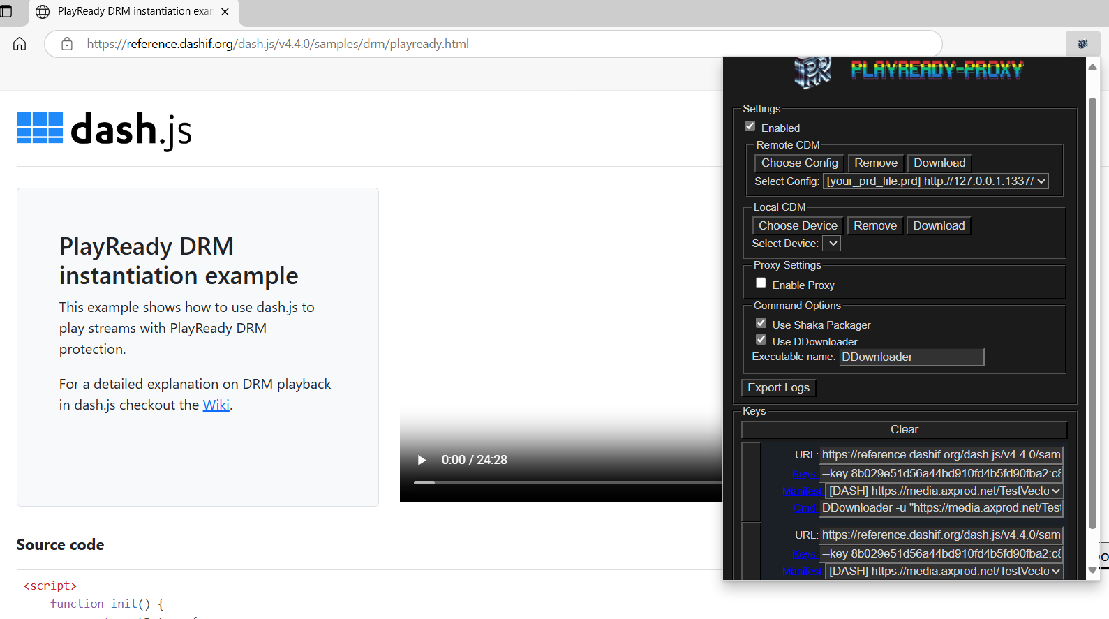Click the popup vertical scrollbar thumb
This screenshot has height=619, width=1109.
pyautogui.click(x=1092, y=313)
